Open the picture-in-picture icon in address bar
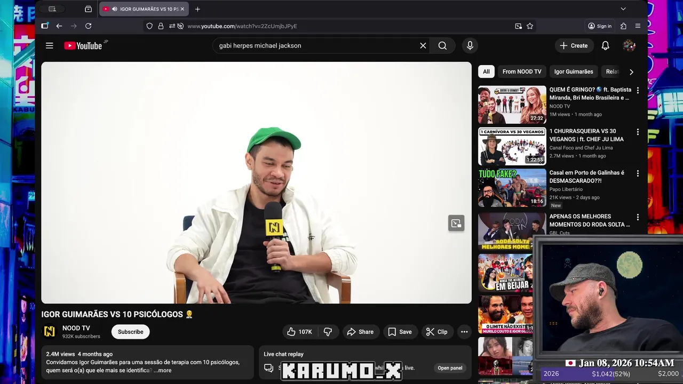The image size is (683, 384). pos(518,26)
